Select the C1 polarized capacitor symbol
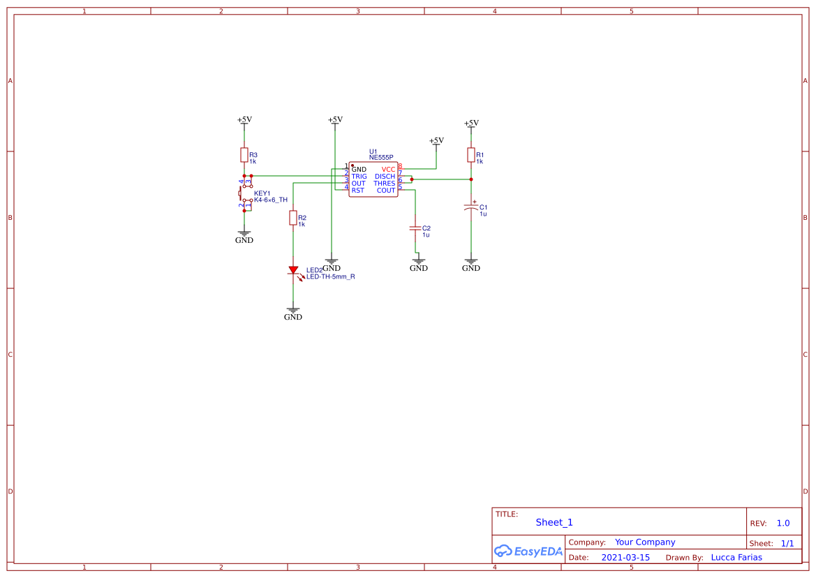Screen dimensions: 816x578 point(471,207)
